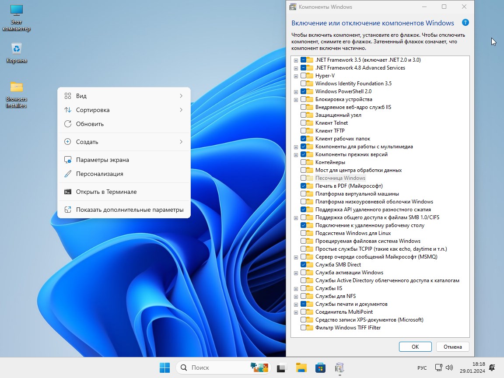The image size is (504, 378).
Task: Open the dialog help via the question mark icon
Action: coord(465,22)
